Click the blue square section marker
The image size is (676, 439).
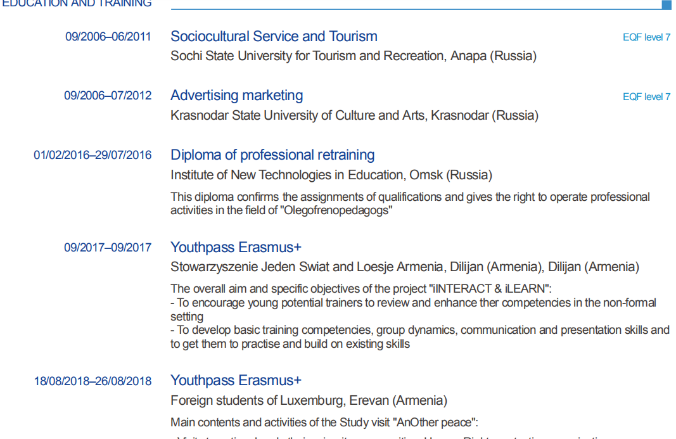666,5
